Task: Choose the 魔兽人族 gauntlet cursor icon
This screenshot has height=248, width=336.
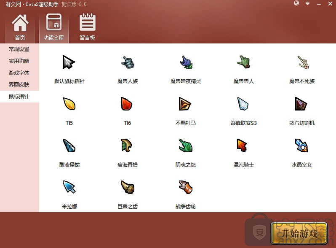Action: (128, 62)
